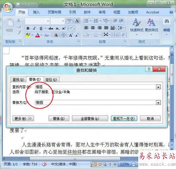Open the font size dropdown

[63, 21]
